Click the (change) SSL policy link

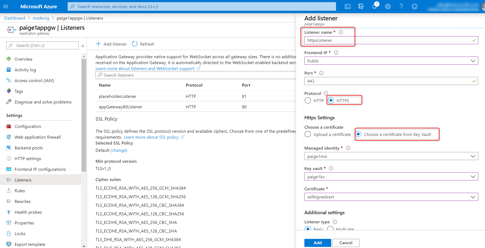(119, 150)
